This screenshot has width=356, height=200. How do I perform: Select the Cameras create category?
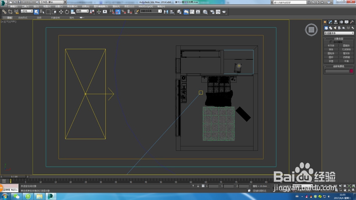pos(339,28)
